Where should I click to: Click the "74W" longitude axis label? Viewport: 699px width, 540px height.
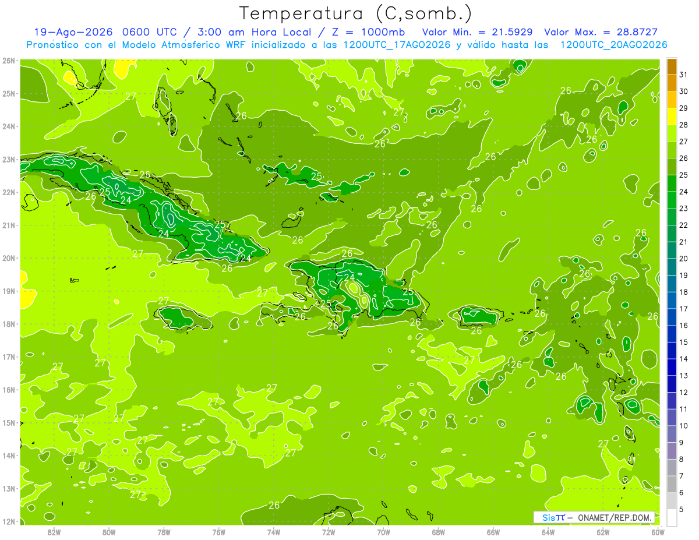point(273,532)
